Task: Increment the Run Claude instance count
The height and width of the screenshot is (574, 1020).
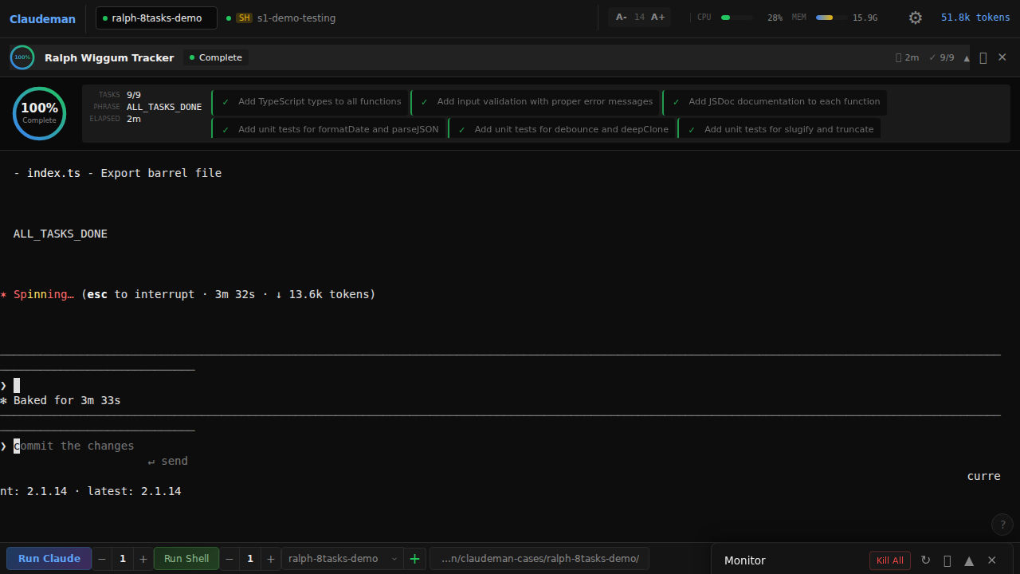Action: click(143, 559)
